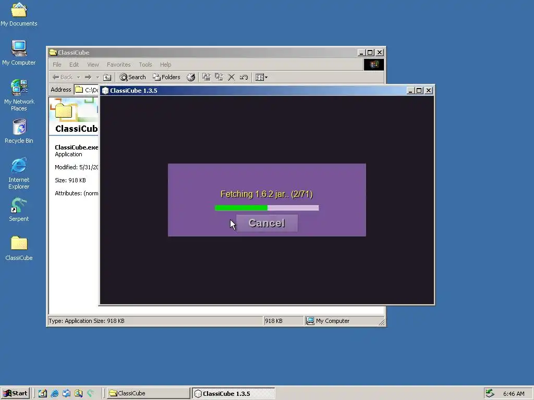Click the Undo toolbar icon
The width and height of the screenshot is (534, 400).
click(244, 77)
